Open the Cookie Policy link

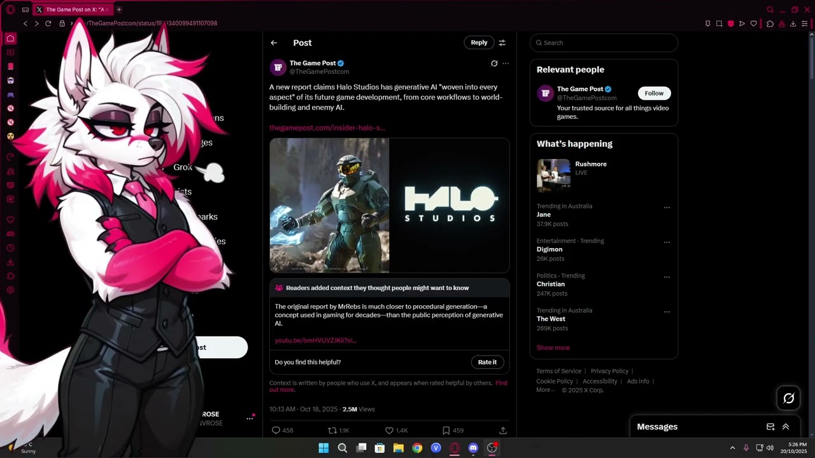[x=555, y=382]
